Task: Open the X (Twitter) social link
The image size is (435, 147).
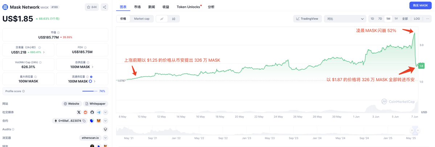Action: point(79,112)
